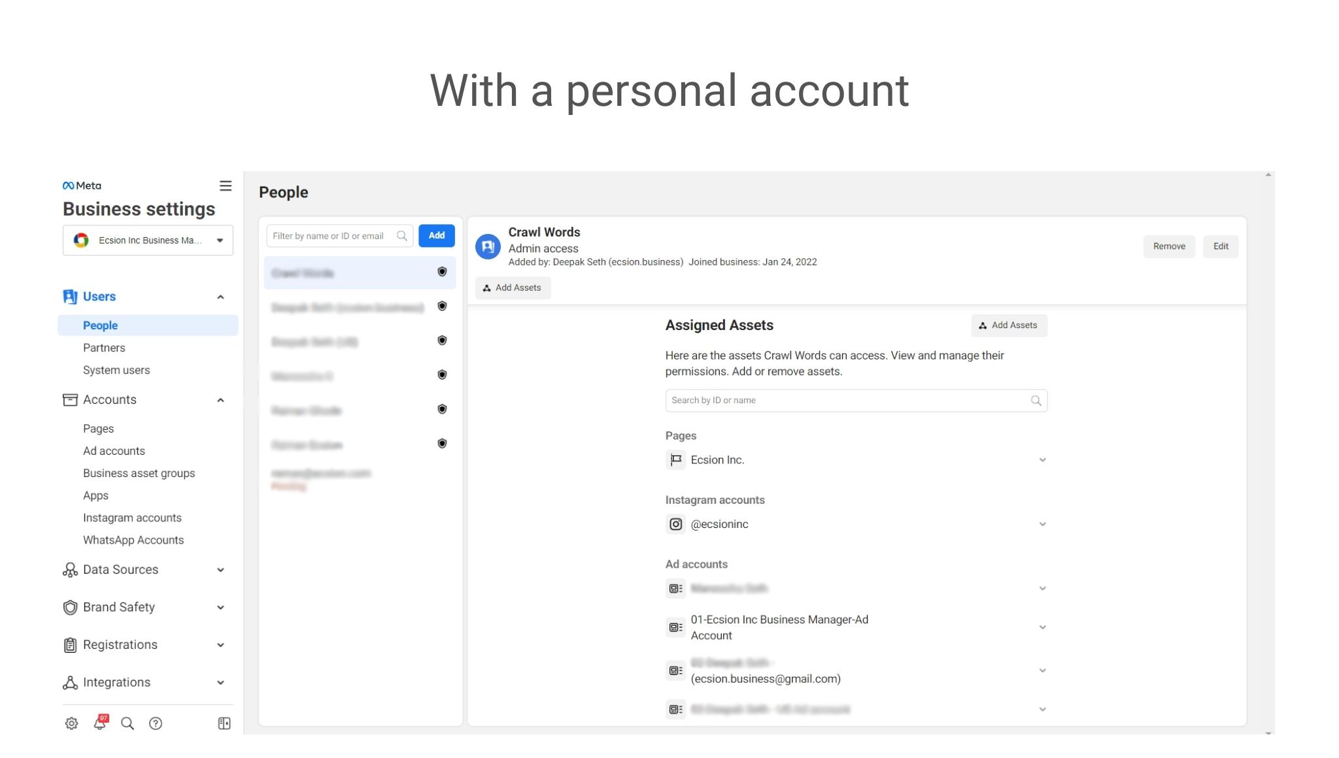The width and height of the screenshot is (1339, 758).
Task: Click Add Assets beside Assigned Assets
Action: coord(1009,325)
